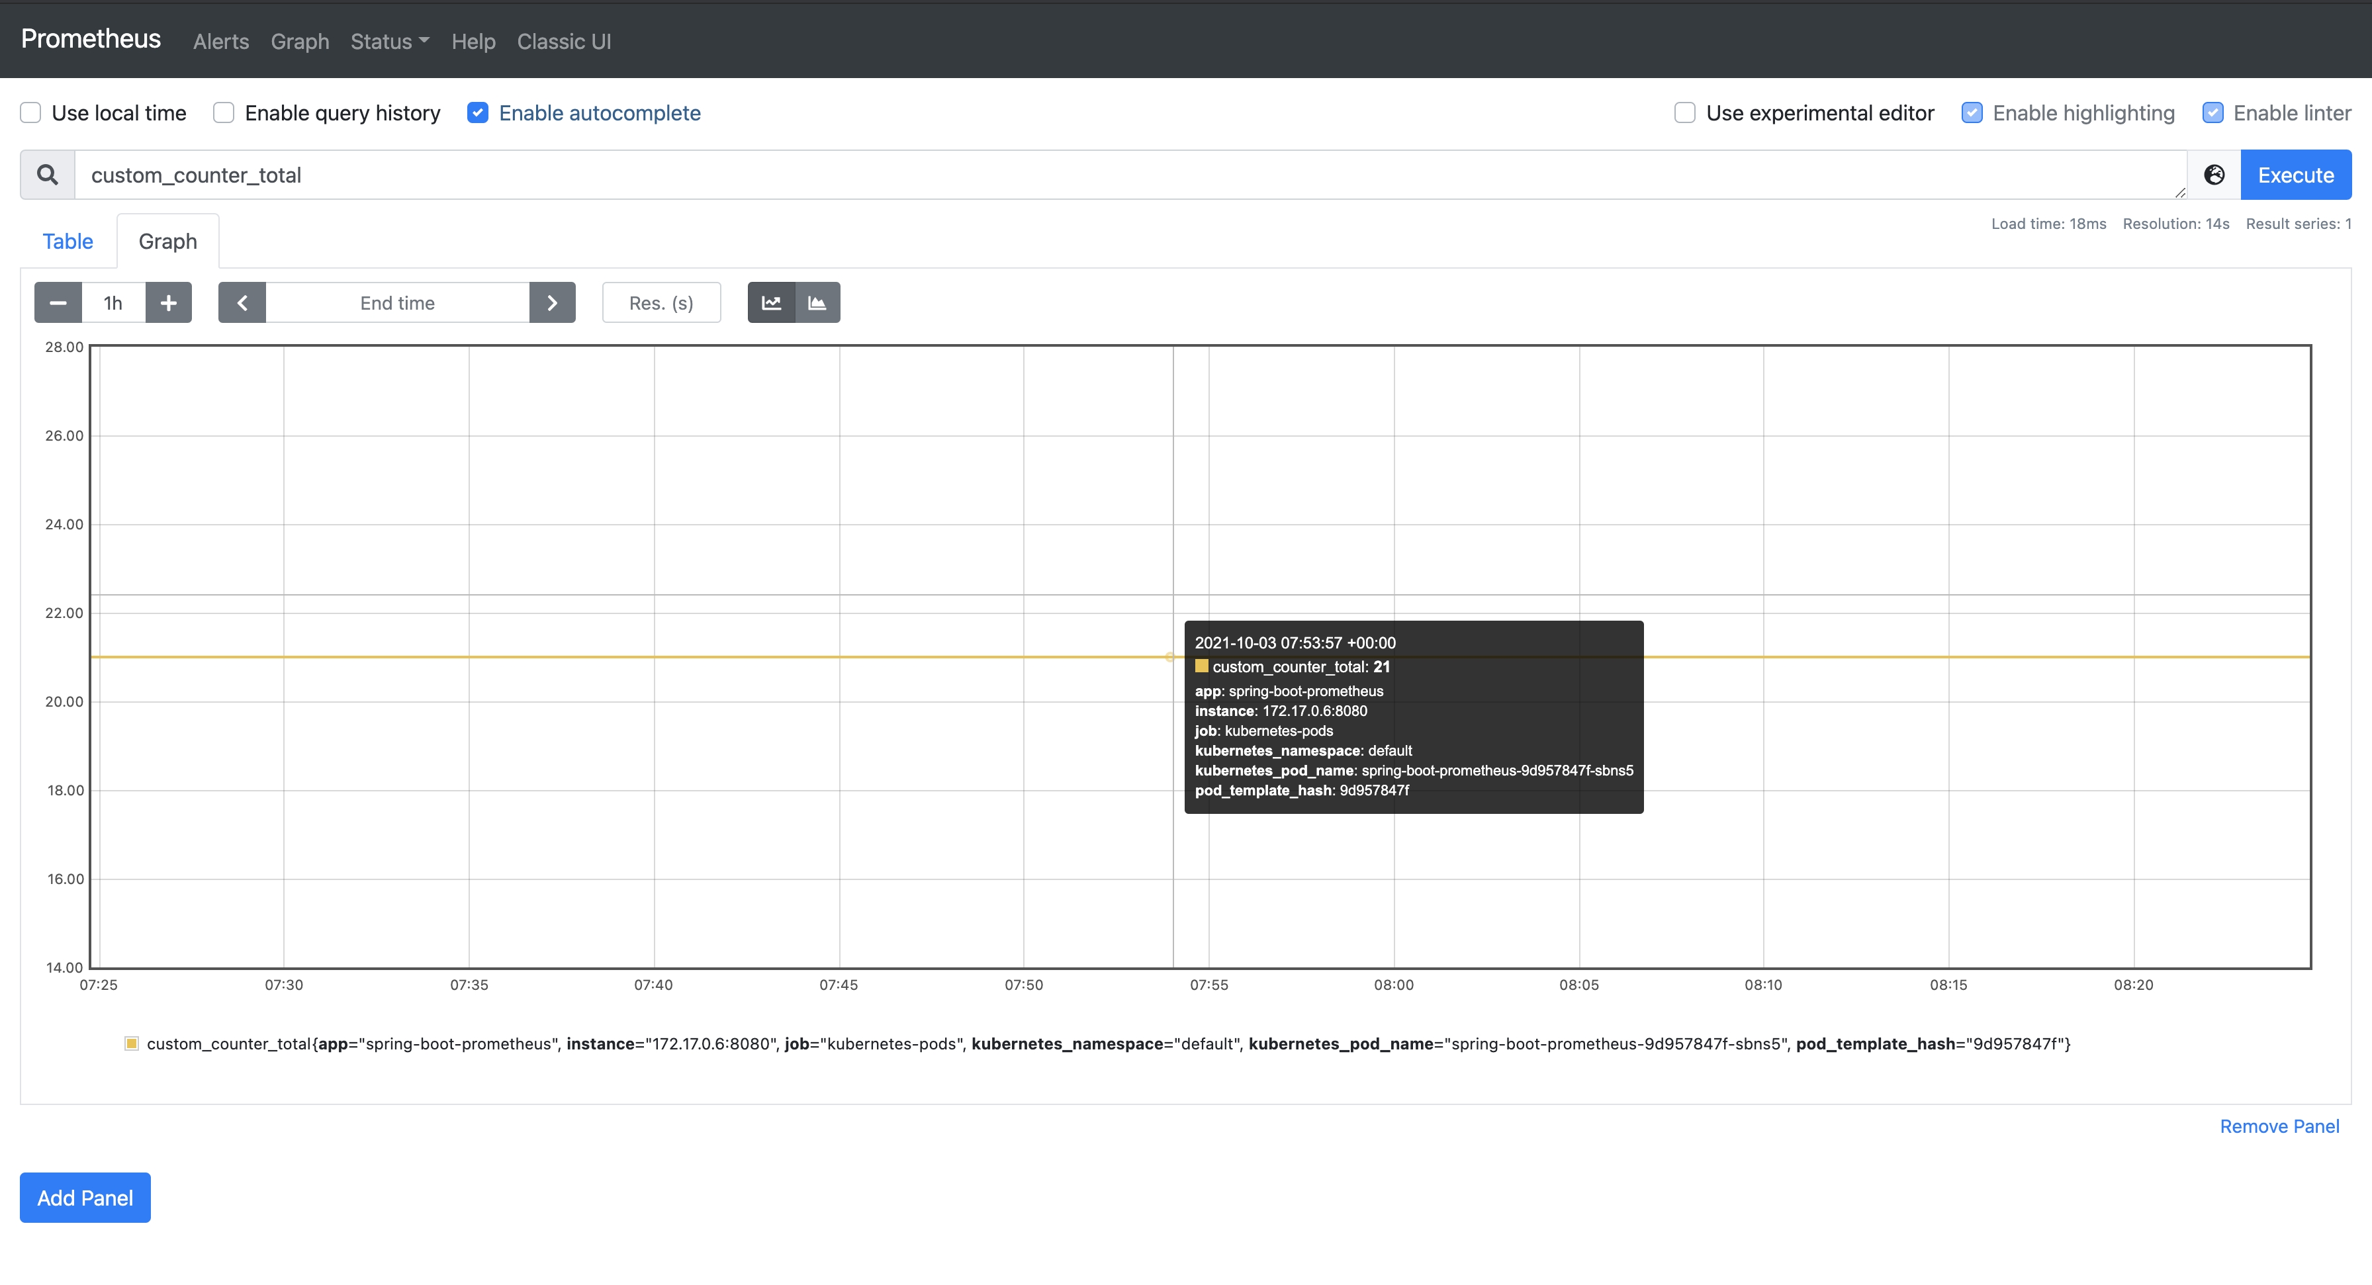Screen dimensions: 2372x1285
Task: Click the search magnifier icon in query bar
Action: [46, 174]
